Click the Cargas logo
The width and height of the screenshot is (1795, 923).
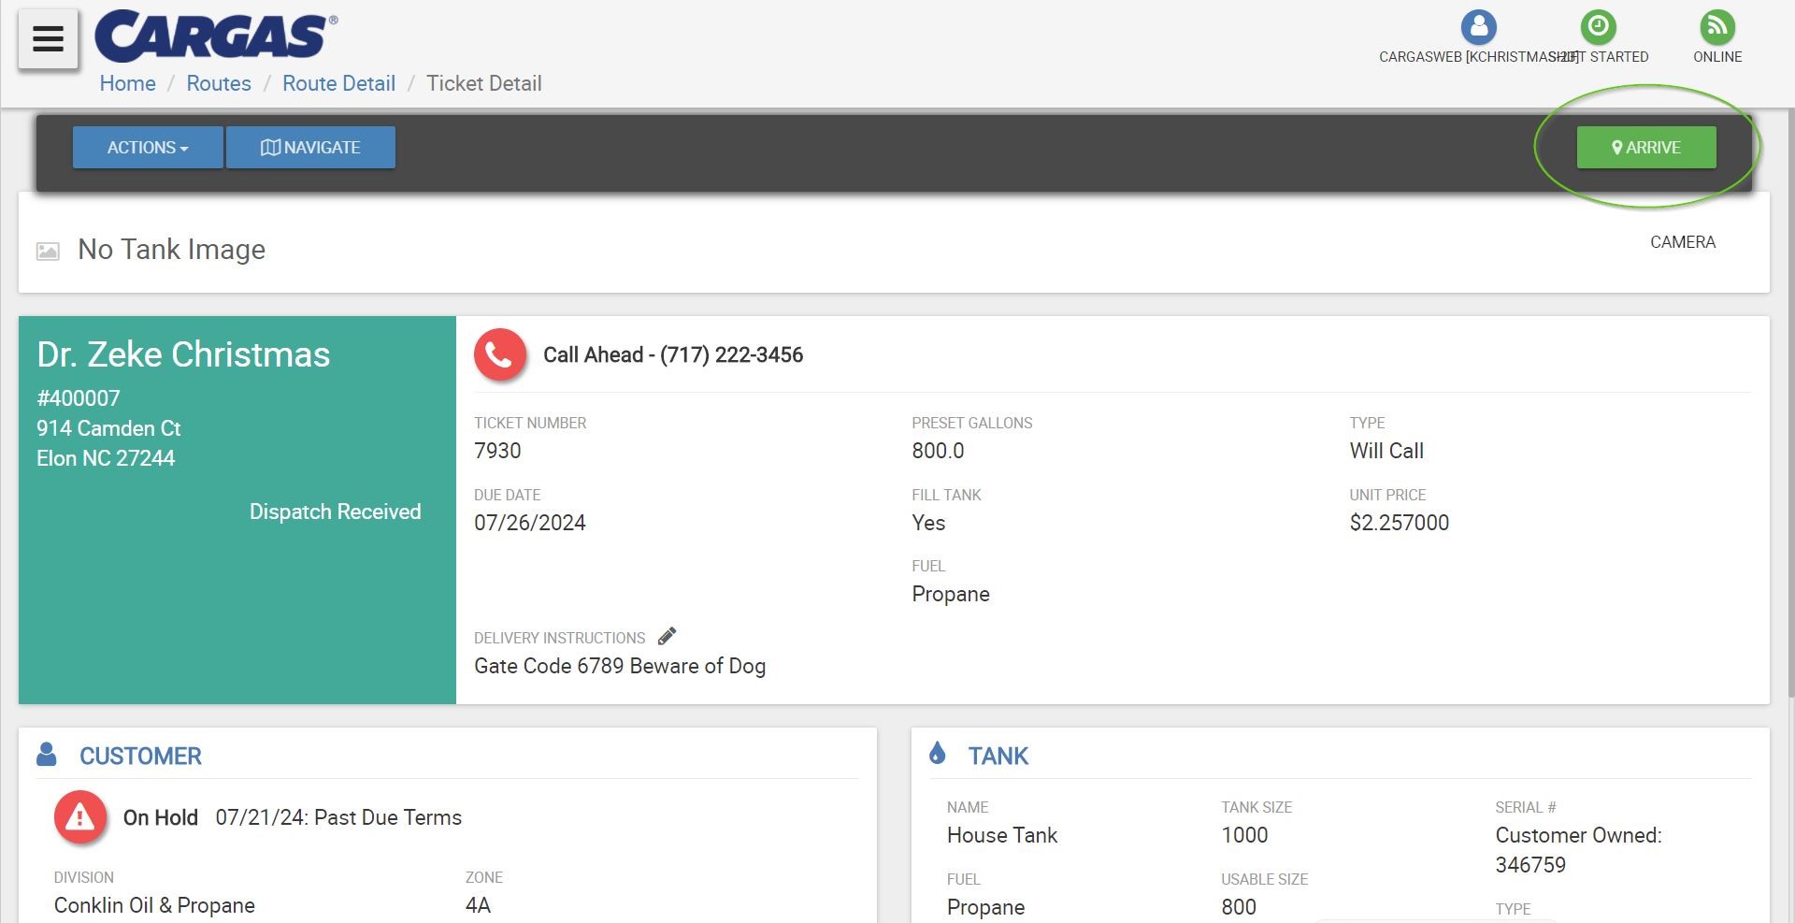216,36
